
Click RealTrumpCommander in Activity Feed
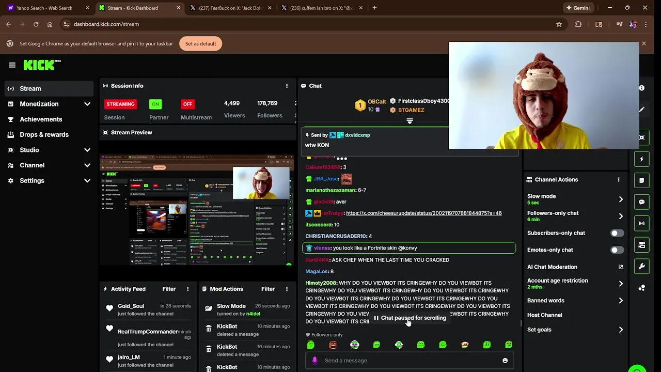(148, 332)
